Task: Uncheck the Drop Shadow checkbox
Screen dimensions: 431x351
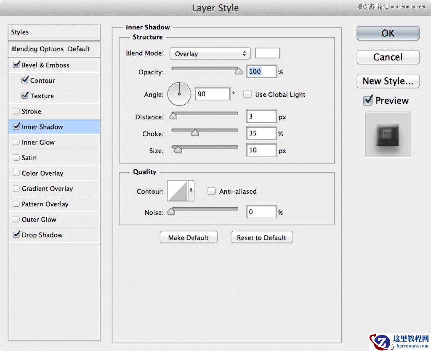Action: [x=16, y=235]
